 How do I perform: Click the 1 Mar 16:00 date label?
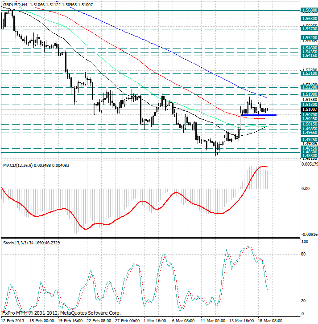pyautogui.click(x=155, y=321)
